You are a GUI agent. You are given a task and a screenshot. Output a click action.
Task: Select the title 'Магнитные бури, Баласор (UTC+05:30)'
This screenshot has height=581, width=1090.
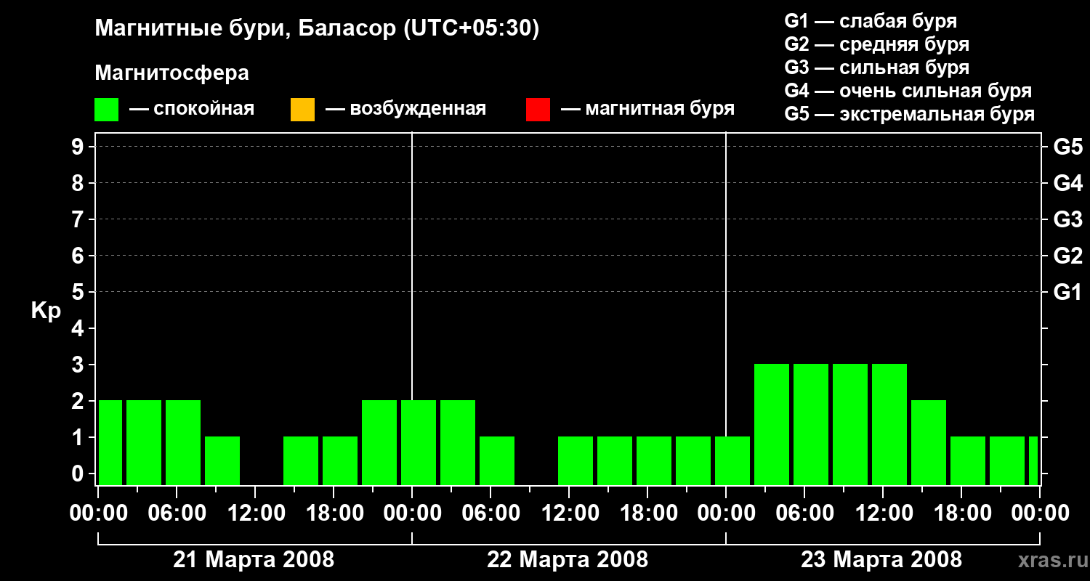coord(317,29)
